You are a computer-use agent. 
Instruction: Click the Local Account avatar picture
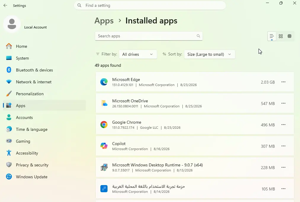(12, 24)
